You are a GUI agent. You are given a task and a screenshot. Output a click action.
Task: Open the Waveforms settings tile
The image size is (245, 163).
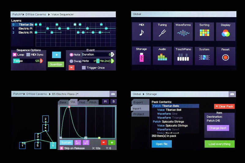coord(183,31)
